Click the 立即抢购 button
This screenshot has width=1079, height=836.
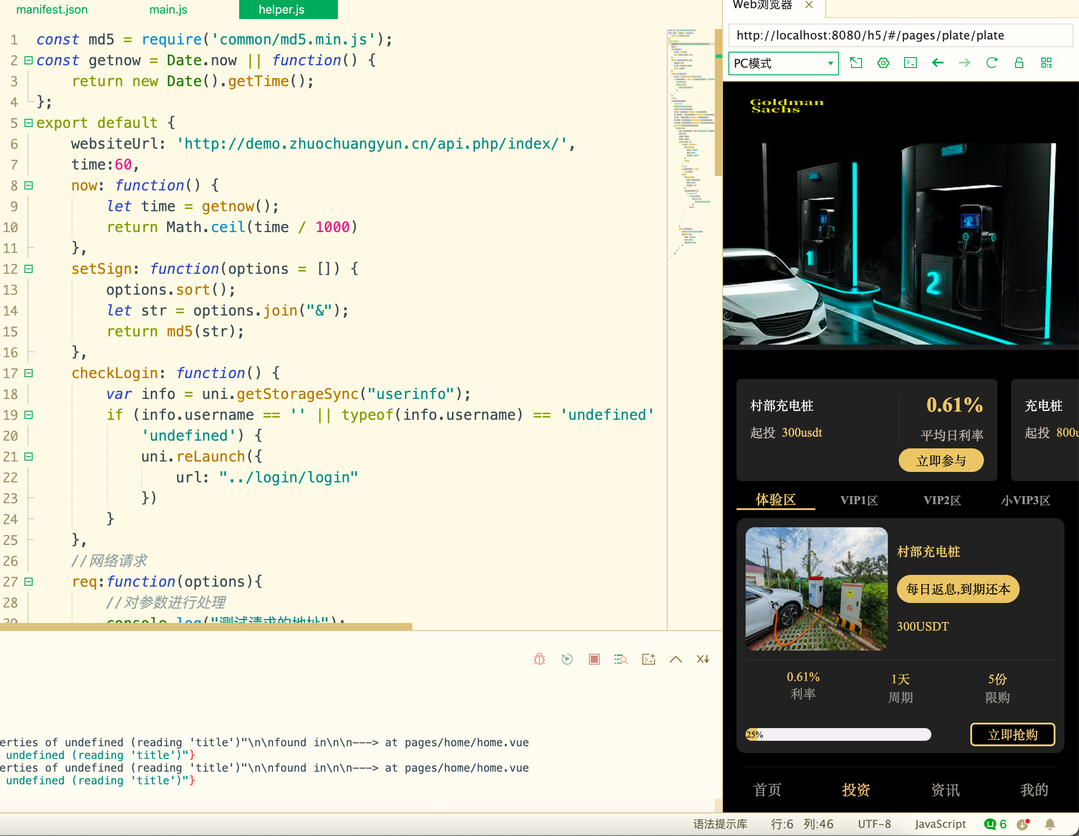click(1012, 734)
